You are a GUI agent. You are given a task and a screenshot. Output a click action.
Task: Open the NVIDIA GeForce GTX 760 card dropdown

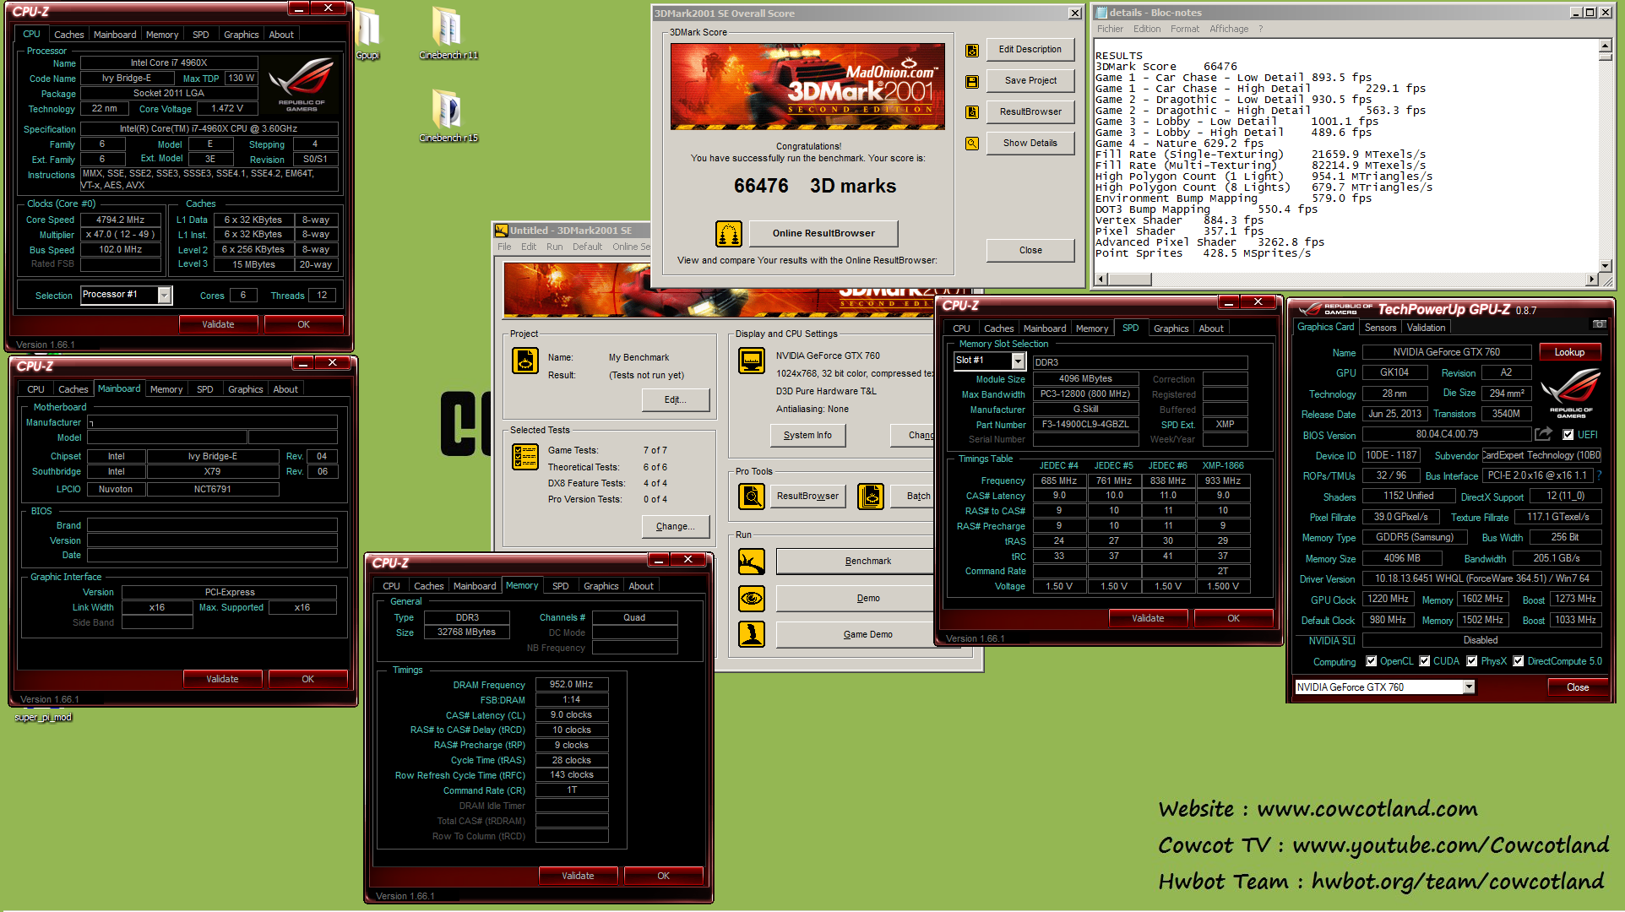[1469, 687]
